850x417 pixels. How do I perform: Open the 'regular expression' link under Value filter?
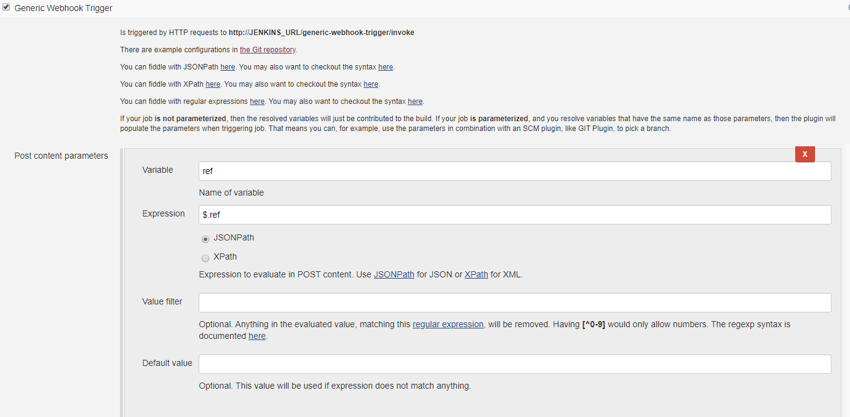[x=448, y=324]
